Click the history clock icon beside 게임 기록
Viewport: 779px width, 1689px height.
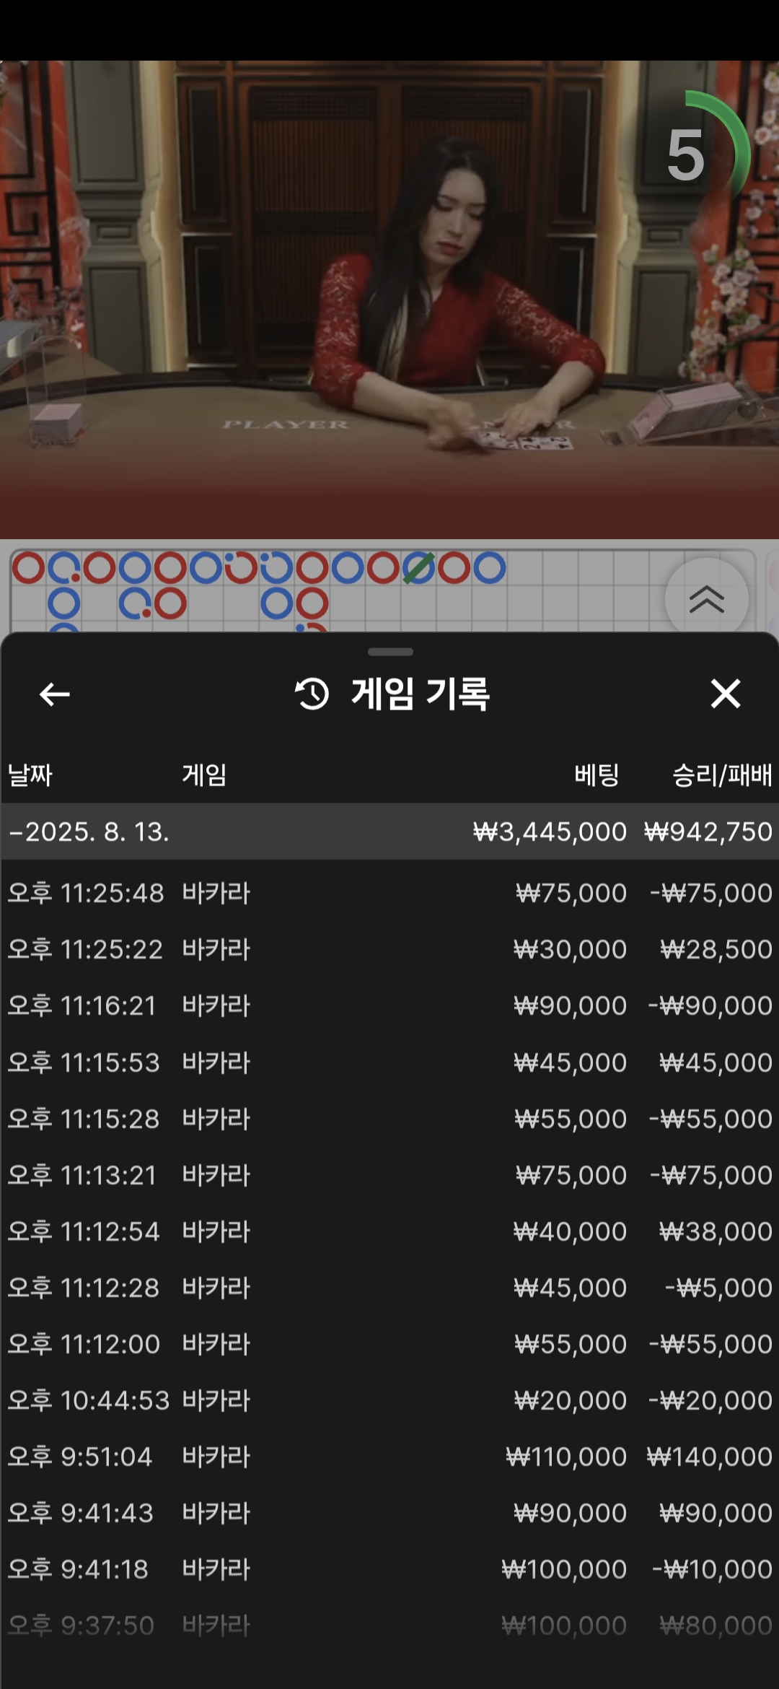(312, 694)
